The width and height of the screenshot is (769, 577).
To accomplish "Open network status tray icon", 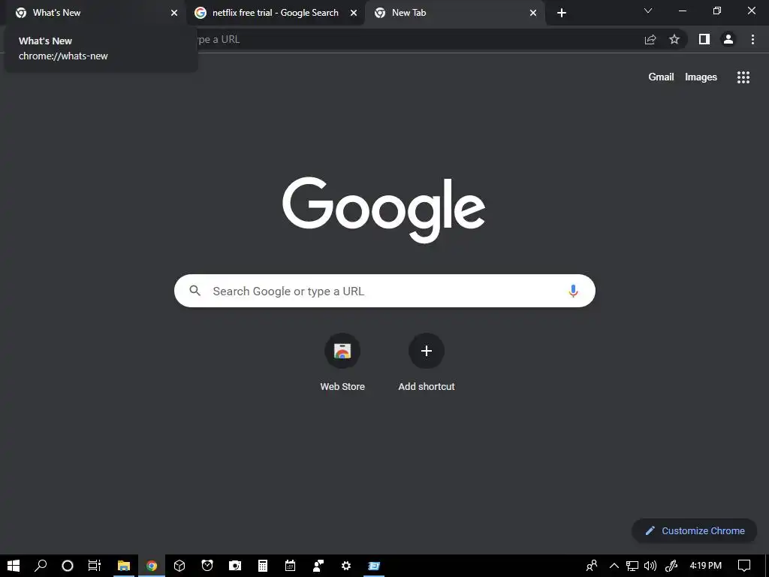I will (632, 566).
